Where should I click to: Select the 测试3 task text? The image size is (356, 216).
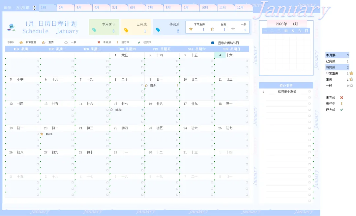[x=49, y=134]
